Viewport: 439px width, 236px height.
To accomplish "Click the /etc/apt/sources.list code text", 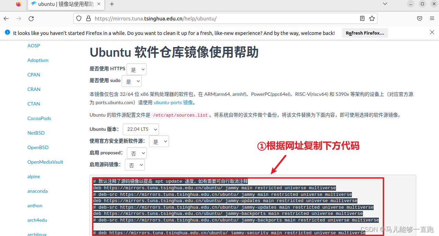I will point(180,115).
